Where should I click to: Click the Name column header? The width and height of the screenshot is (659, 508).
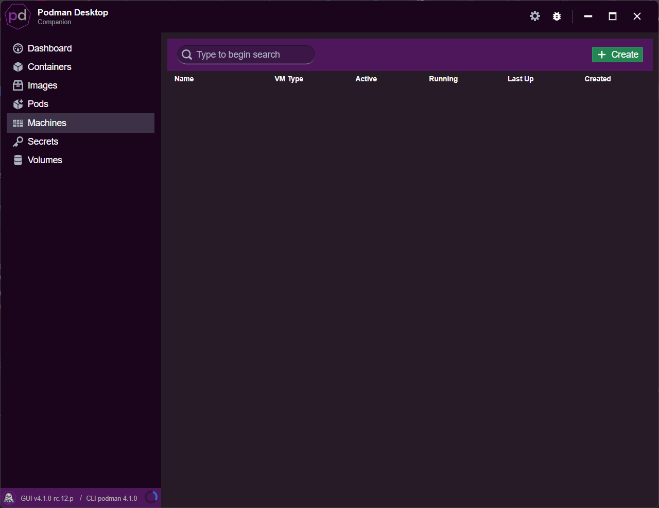tap(184, 79)
